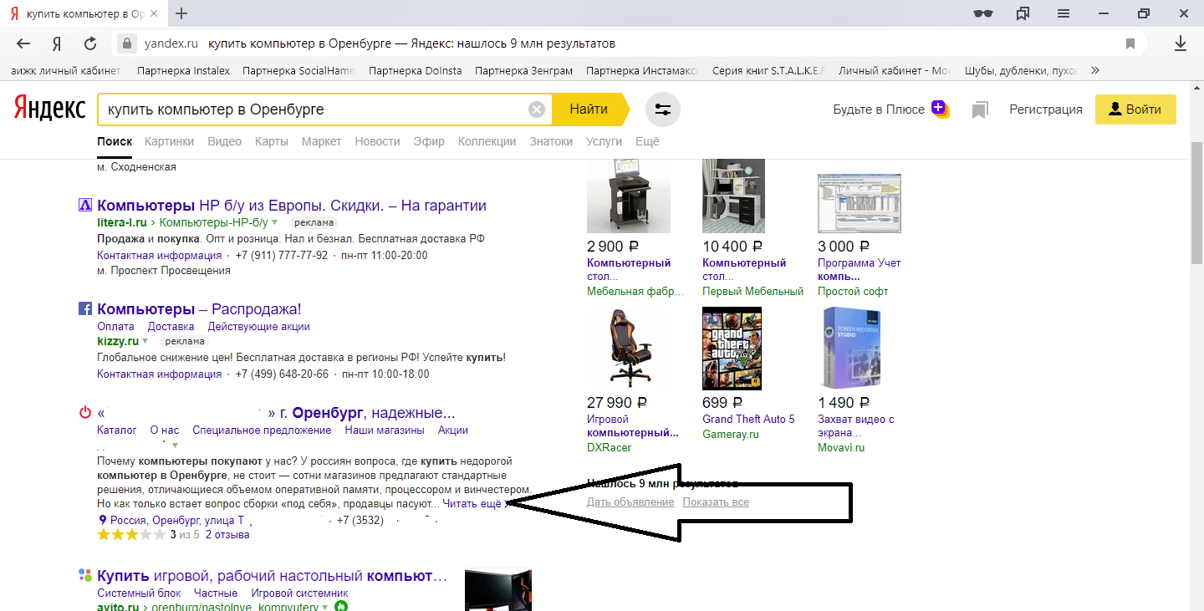Click the Yandex Plus badge icon

point(940,109)
